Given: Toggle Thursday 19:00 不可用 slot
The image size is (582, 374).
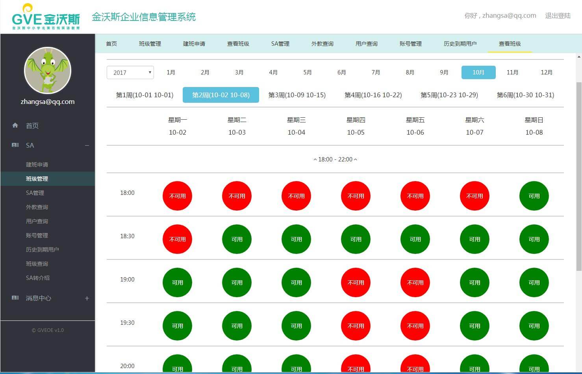Looking at the screenshot, I should coord(356,283).
